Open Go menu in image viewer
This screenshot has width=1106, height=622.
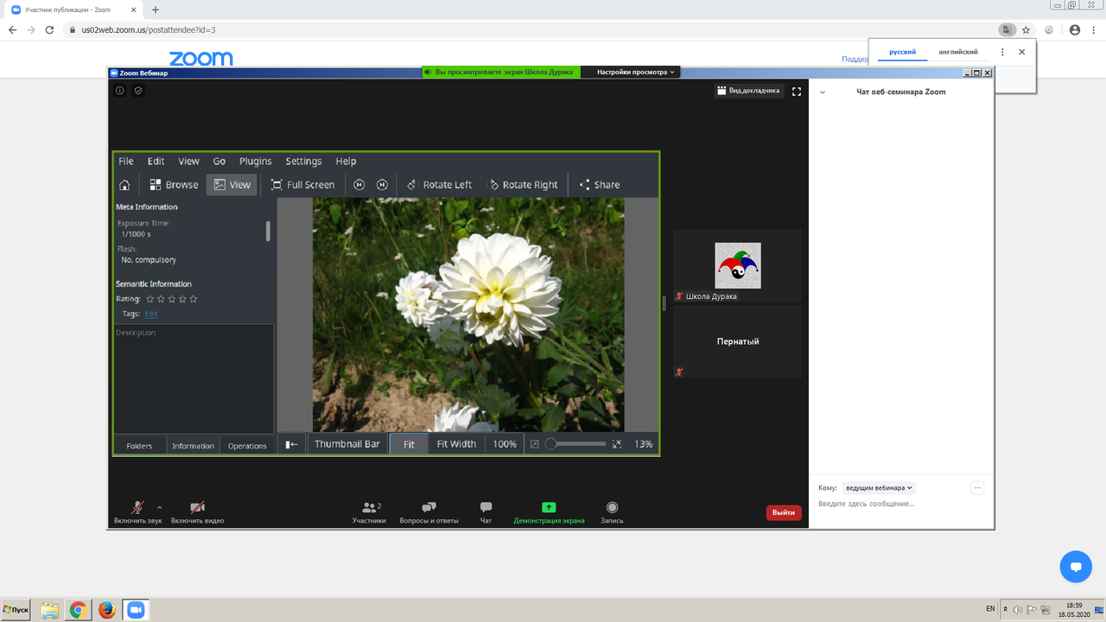click(219, 162)
